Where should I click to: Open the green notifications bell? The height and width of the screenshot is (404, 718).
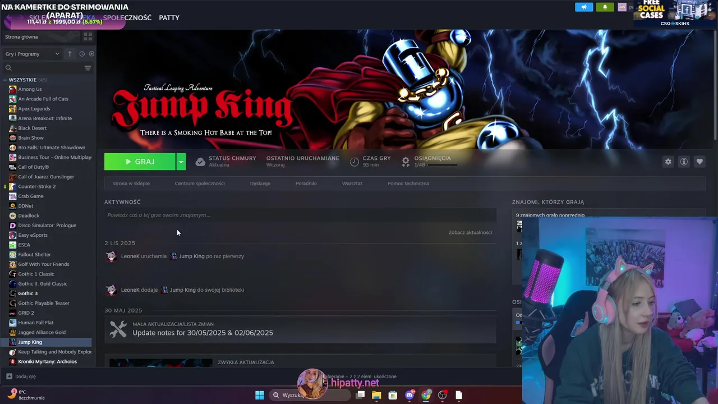[605, 7]
